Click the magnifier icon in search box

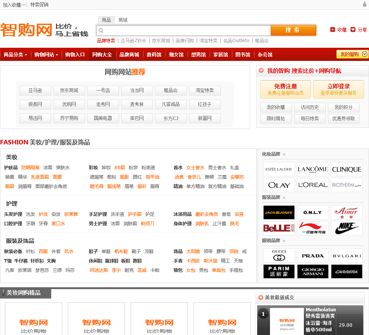click(x=101, y=30)
